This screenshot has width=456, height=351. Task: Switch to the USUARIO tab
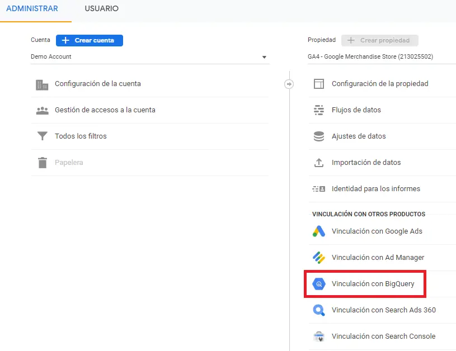tap(101, 8)
